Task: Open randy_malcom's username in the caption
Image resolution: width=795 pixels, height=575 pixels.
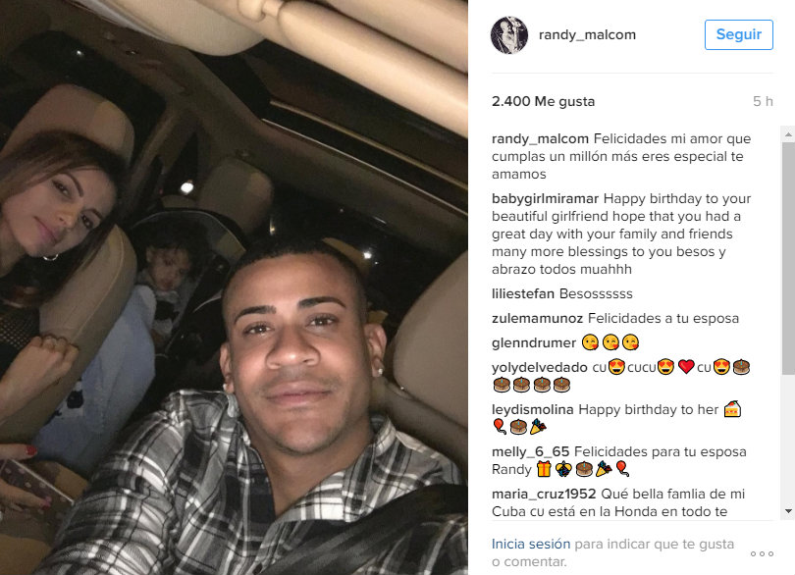Action: pyautogui.click(x=540, y=139)
